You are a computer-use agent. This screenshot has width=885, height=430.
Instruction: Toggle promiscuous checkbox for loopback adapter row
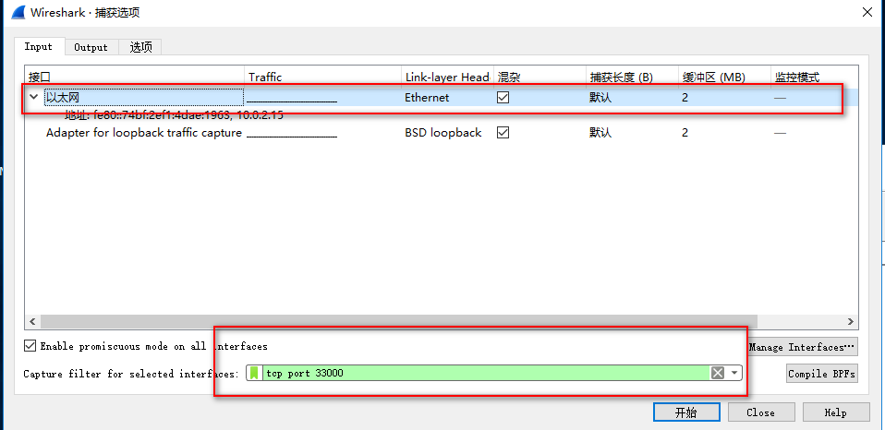[503, 133]
